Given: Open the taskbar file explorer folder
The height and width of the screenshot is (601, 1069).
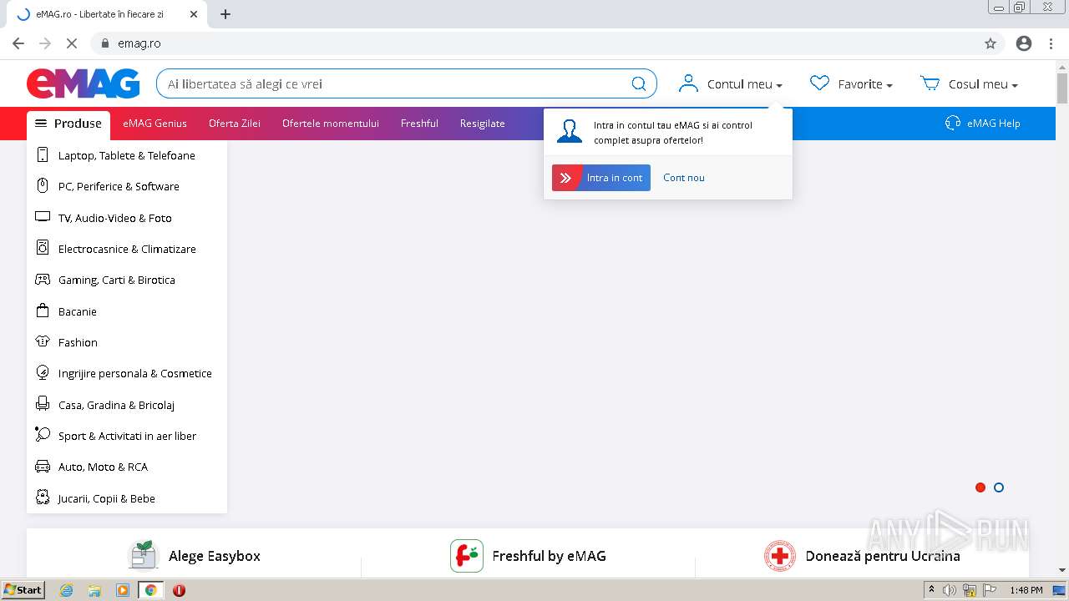Looking at the screenshot, I should 94,590.
